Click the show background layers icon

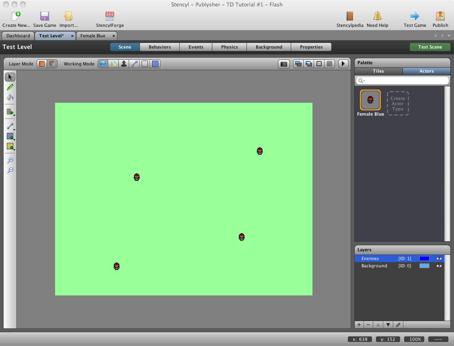(298, 64)
